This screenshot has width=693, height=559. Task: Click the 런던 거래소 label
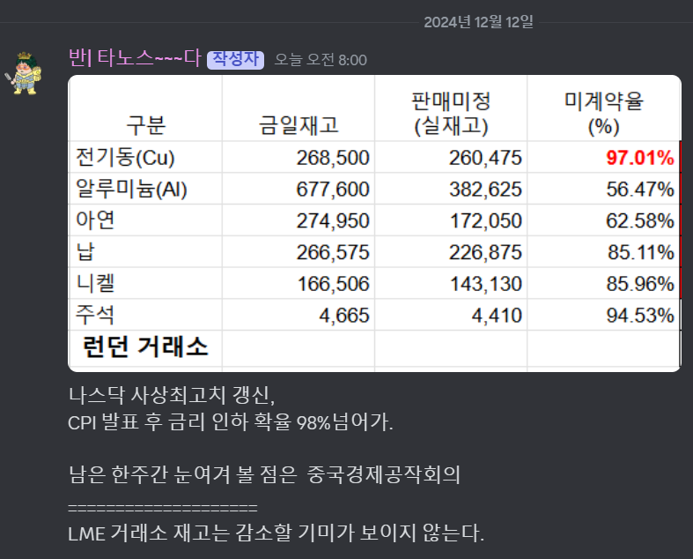[145, 347]
